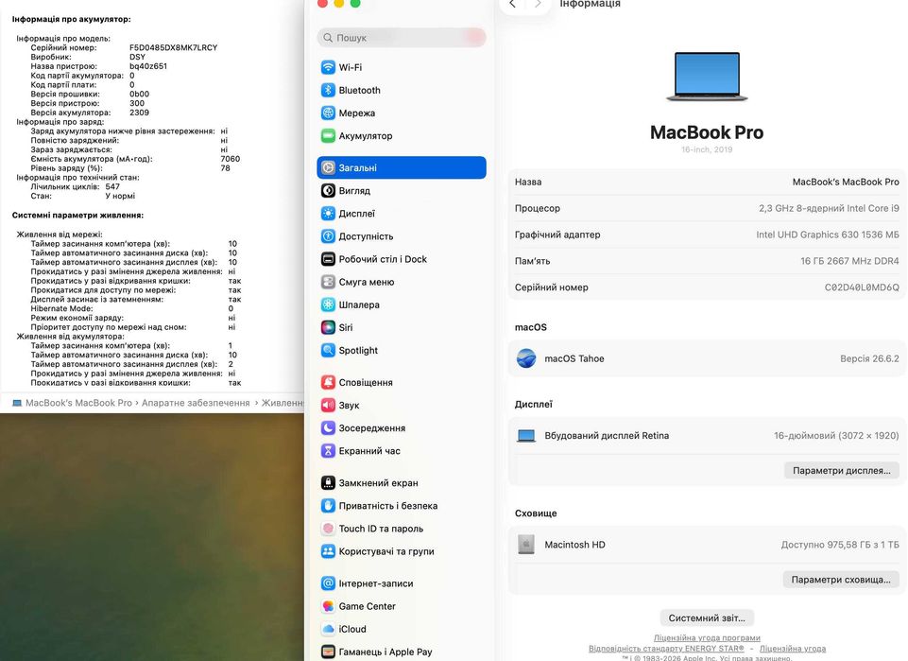Open the Дисплеї brightness icon
Screen dimensions: 908x661
pos(328,213)
